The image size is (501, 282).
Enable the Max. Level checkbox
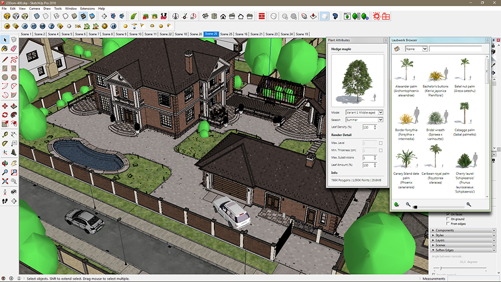[380, 143]
